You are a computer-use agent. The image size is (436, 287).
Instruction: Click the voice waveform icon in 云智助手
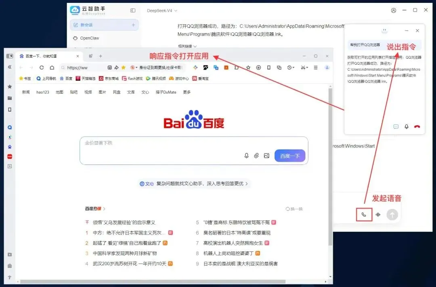(x=378, y=215)
